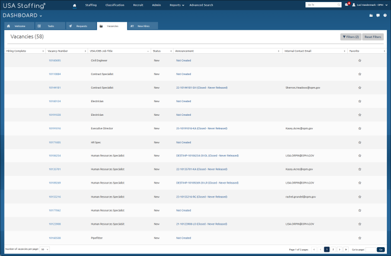Favorite the Pipefitter vacancy star
Image resolution: width=391 pixels, height=256 pixels.
click(360, 238)
